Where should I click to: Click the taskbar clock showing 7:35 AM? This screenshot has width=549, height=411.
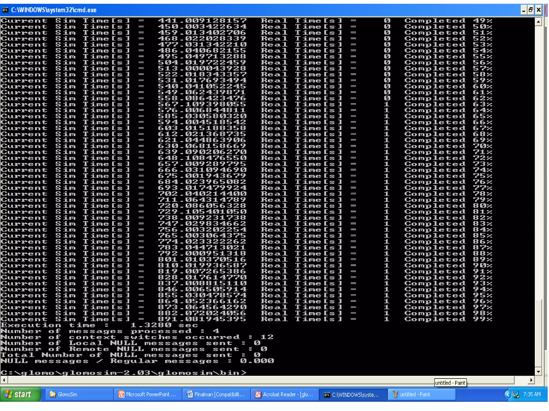click(x=532, y=394)
